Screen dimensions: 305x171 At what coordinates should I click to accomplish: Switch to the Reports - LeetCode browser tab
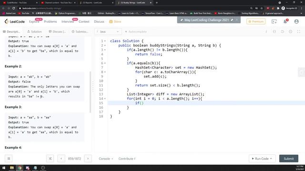tap(97, 3)
